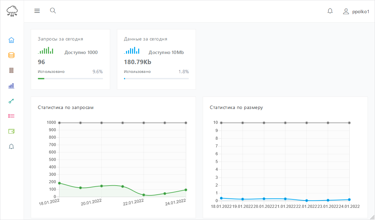The image size is (375, 220).
Task: Toggle the hamburger menu button
Action: (x=37, y=11)
